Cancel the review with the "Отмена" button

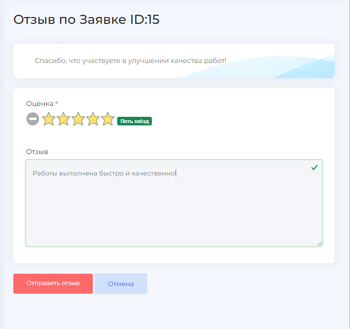(x=121, y=284)
